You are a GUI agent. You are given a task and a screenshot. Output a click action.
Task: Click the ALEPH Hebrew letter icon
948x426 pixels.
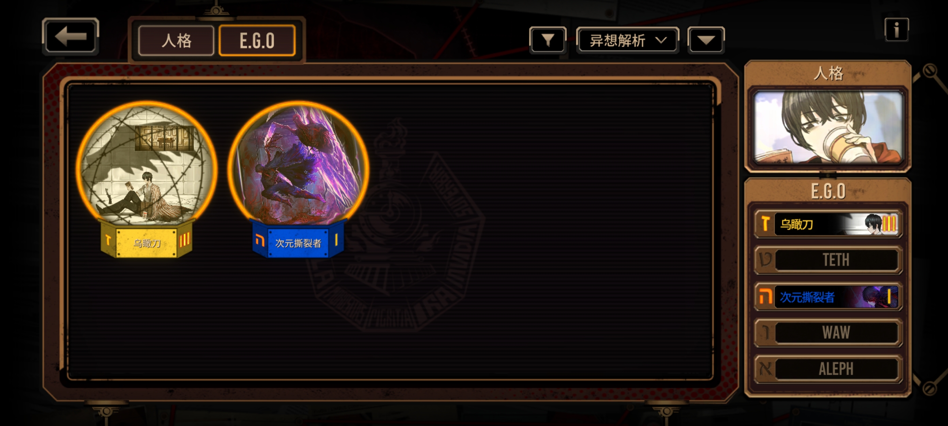pos(765,369)
